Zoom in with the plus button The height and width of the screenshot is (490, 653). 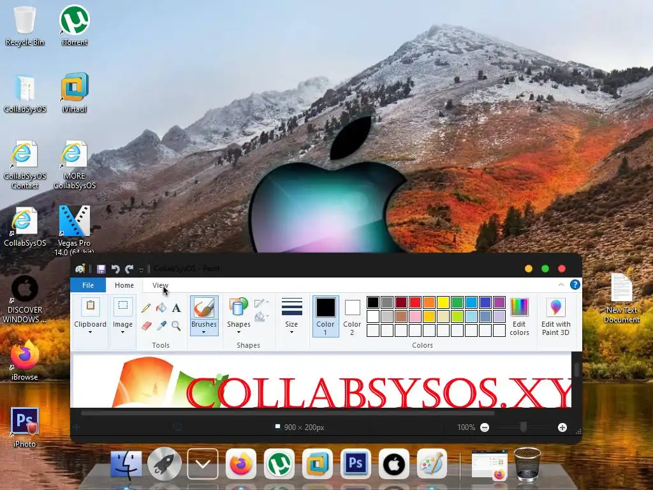pos(562,427)
